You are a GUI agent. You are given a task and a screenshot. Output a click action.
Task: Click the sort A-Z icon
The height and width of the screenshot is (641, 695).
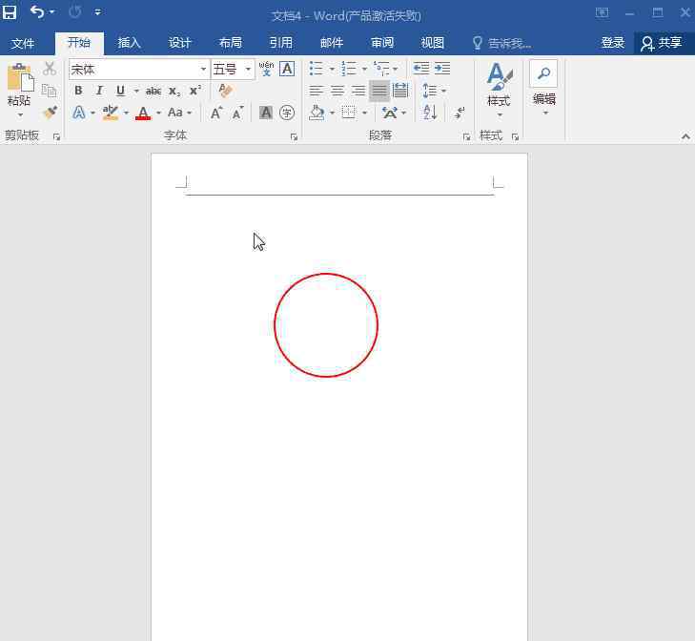coord(430,113)
